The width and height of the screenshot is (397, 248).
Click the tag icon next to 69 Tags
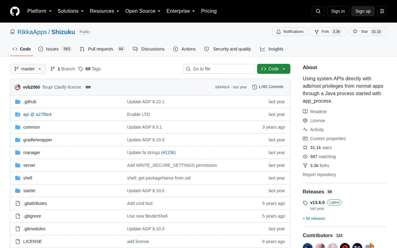[81, 69]
